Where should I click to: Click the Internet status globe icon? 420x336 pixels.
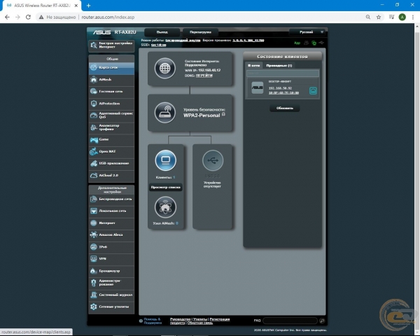click(x=165, y=69)
